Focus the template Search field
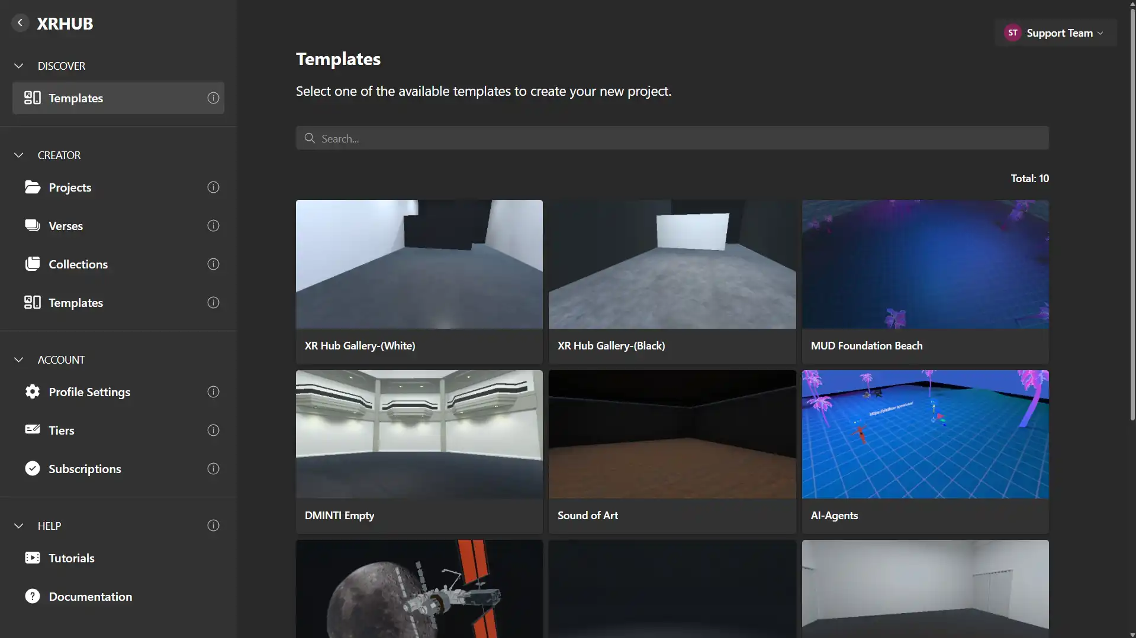This screenshot has height=638, width=1136. 672,138
